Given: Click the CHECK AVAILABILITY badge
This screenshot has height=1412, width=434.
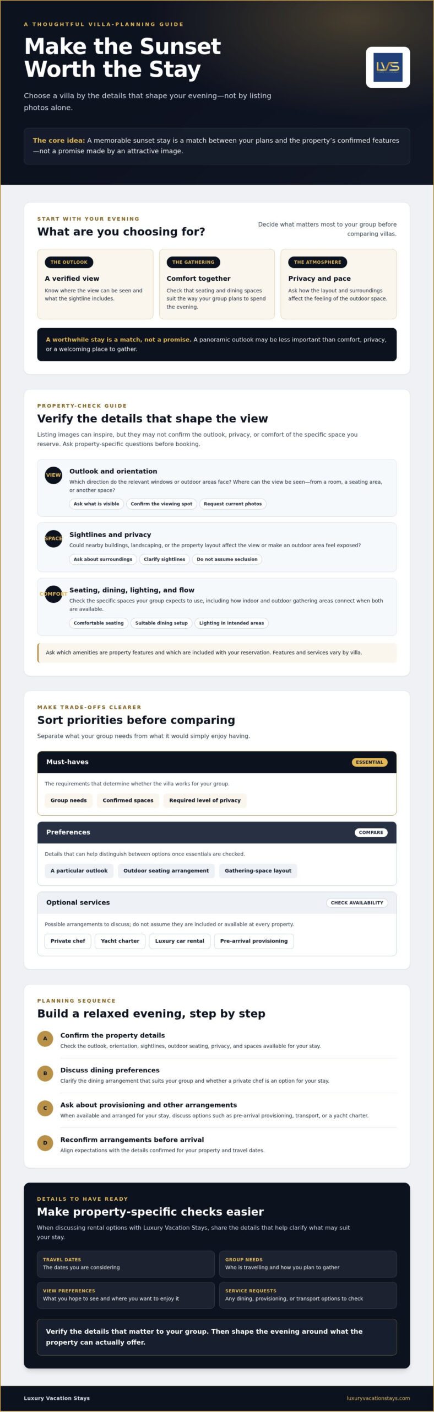Looking at the screenshot, I should 357,903.
